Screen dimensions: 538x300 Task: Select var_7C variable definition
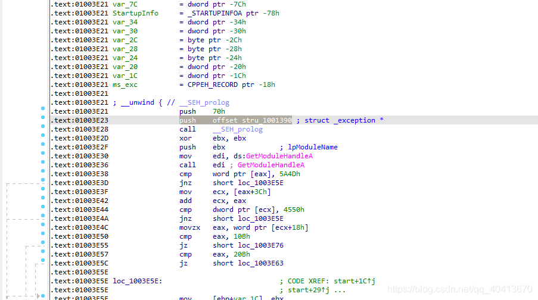(x=125, y=4)
